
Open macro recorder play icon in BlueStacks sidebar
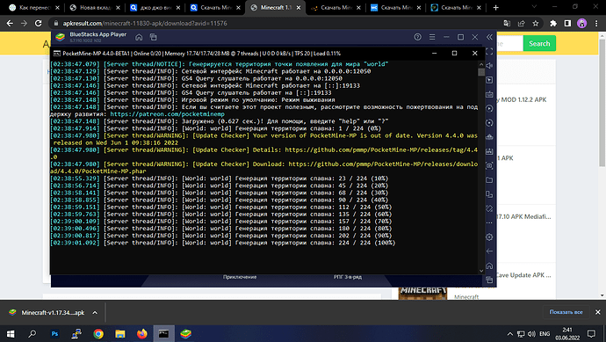[489, 108]
